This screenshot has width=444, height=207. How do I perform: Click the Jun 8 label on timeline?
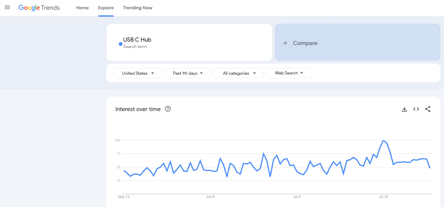(210, 197)
